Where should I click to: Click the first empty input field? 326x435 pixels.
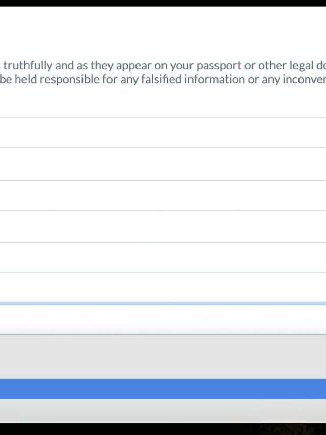(x=163, y=133)
